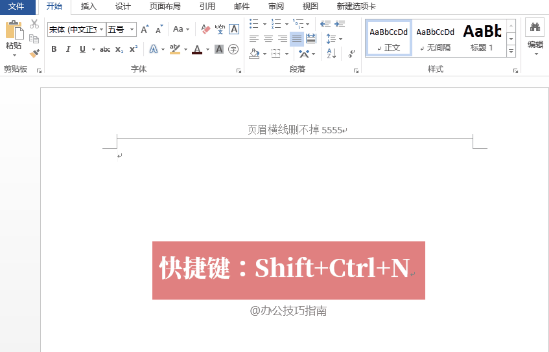
Task: Switch to the 引用 tab
Action: tap(207, 6)
